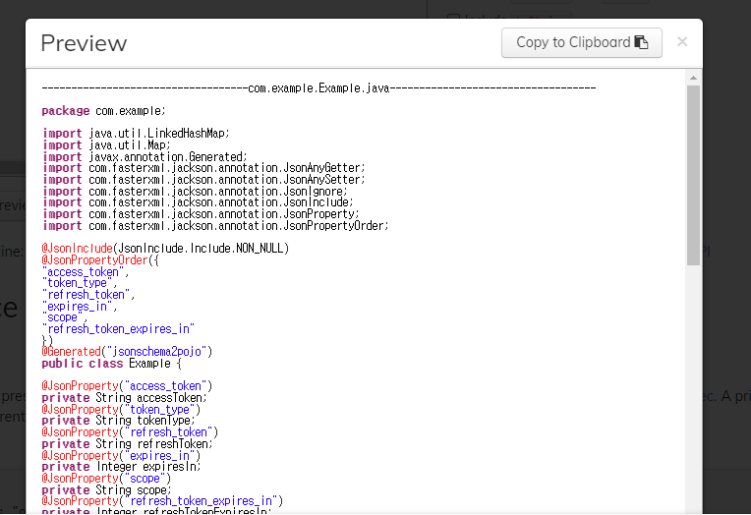The height and width of the screenshot is (515, 751).
Task: Click the @JsonProperty("expires_in") annotation
Action: (121, 456)
